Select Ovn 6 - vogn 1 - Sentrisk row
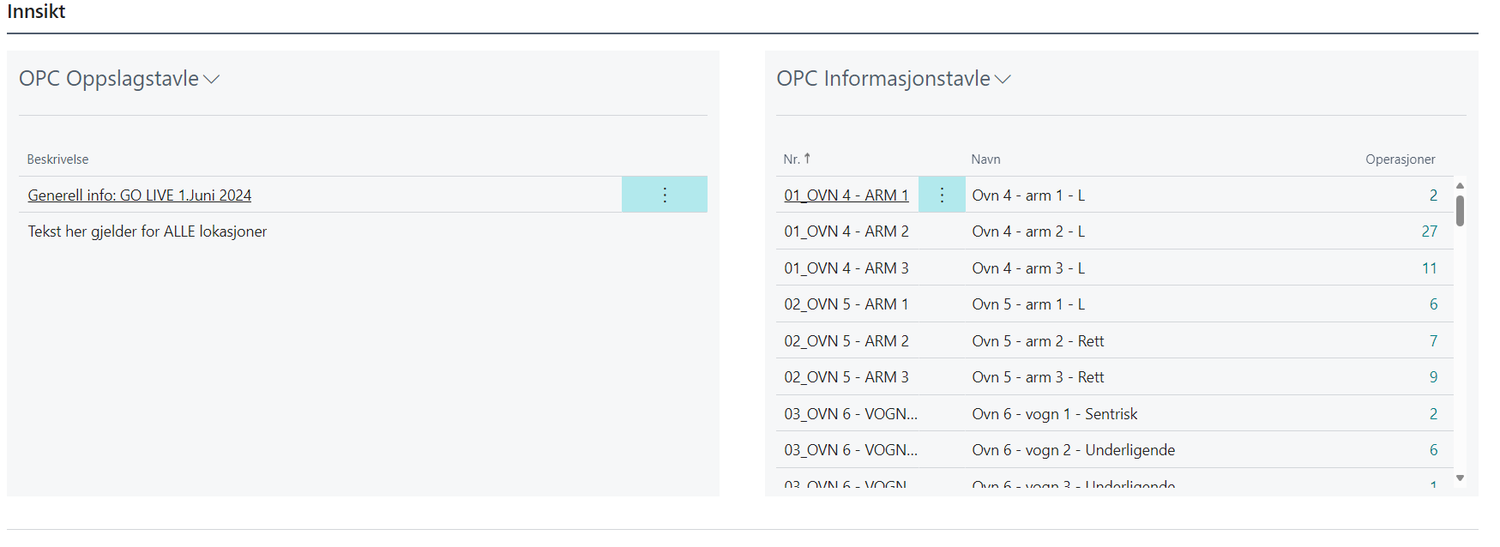The width and height of the screenshot is (1500, 547). (1054, 414)
